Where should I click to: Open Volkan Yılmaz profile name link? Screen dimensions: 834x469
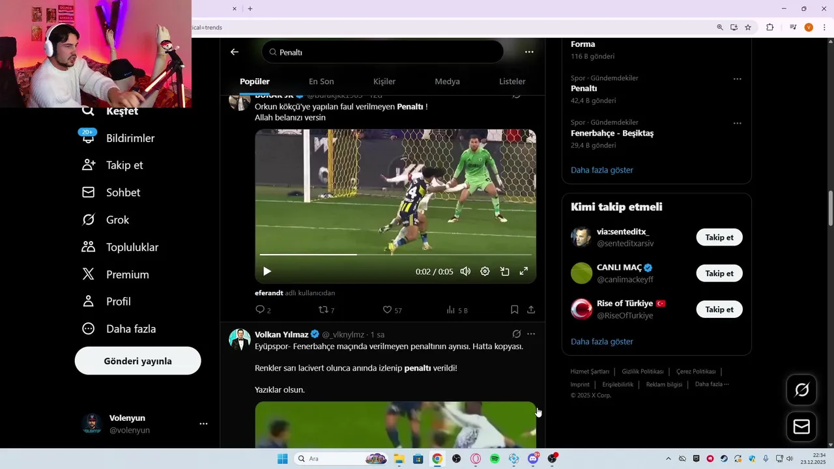point(281,334)
